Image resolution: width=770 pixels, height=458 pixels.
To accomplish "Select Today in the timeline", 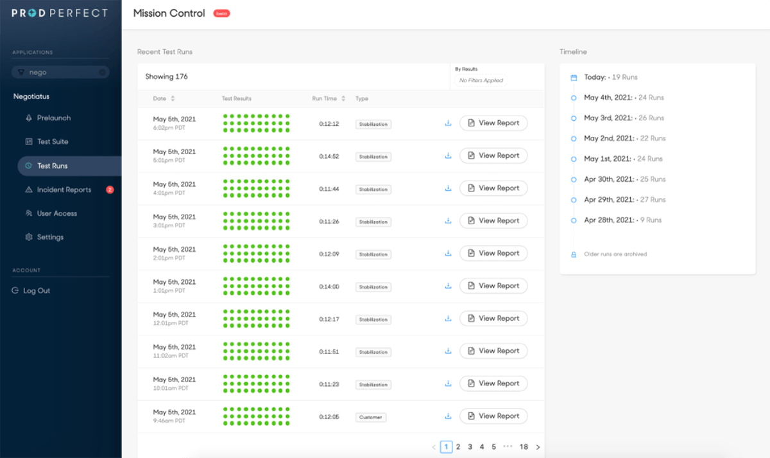I will [x=610, y=78].
